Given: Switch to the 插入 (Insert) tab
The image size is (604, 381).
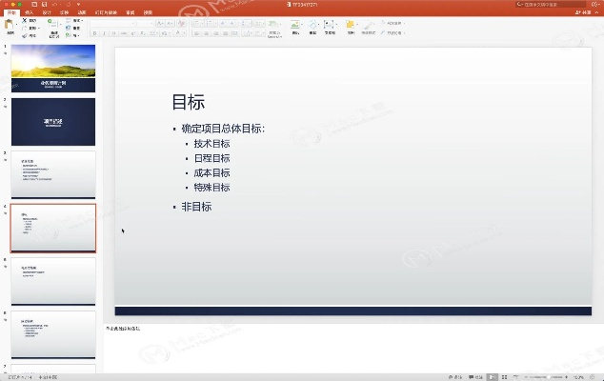Looking at the screenshot, I should click(28, 12).
